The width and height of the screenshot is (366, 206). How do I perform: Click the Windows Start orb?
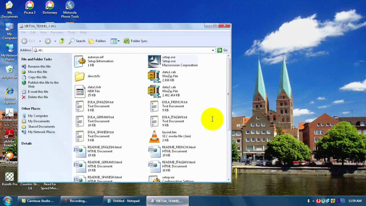point(7,200)
